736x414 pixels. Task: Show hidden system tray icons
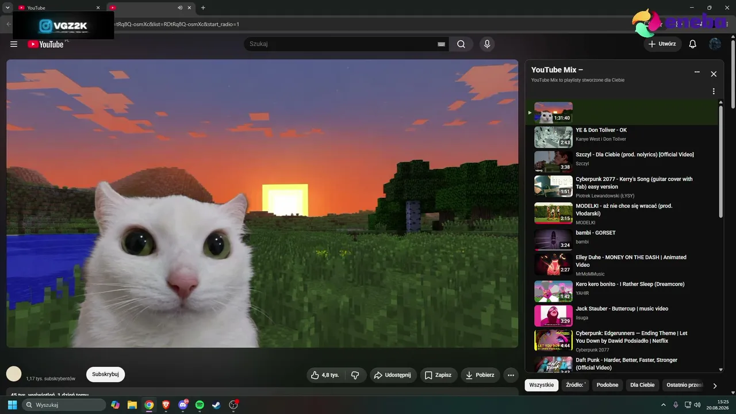pyautogui.click(x=663, y=405)
